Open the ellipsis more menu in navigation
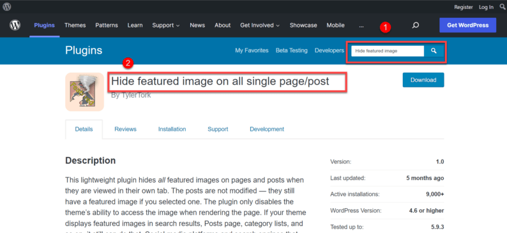This screenshot has height=233, width=507. [x=361, y=25]
